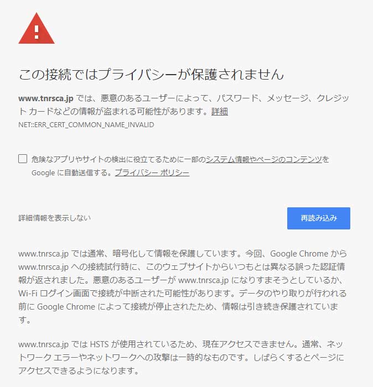Click the heading この接続ではプライバシーが保護されません
This screenshot has width=373, height=387.
151,74
